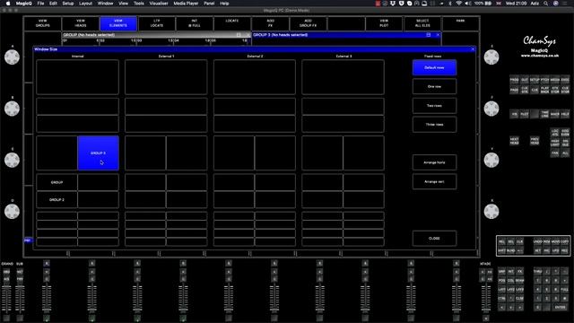Click the FAN console key
The height and width of the screenshot is (323, 574).
[555, 153]
